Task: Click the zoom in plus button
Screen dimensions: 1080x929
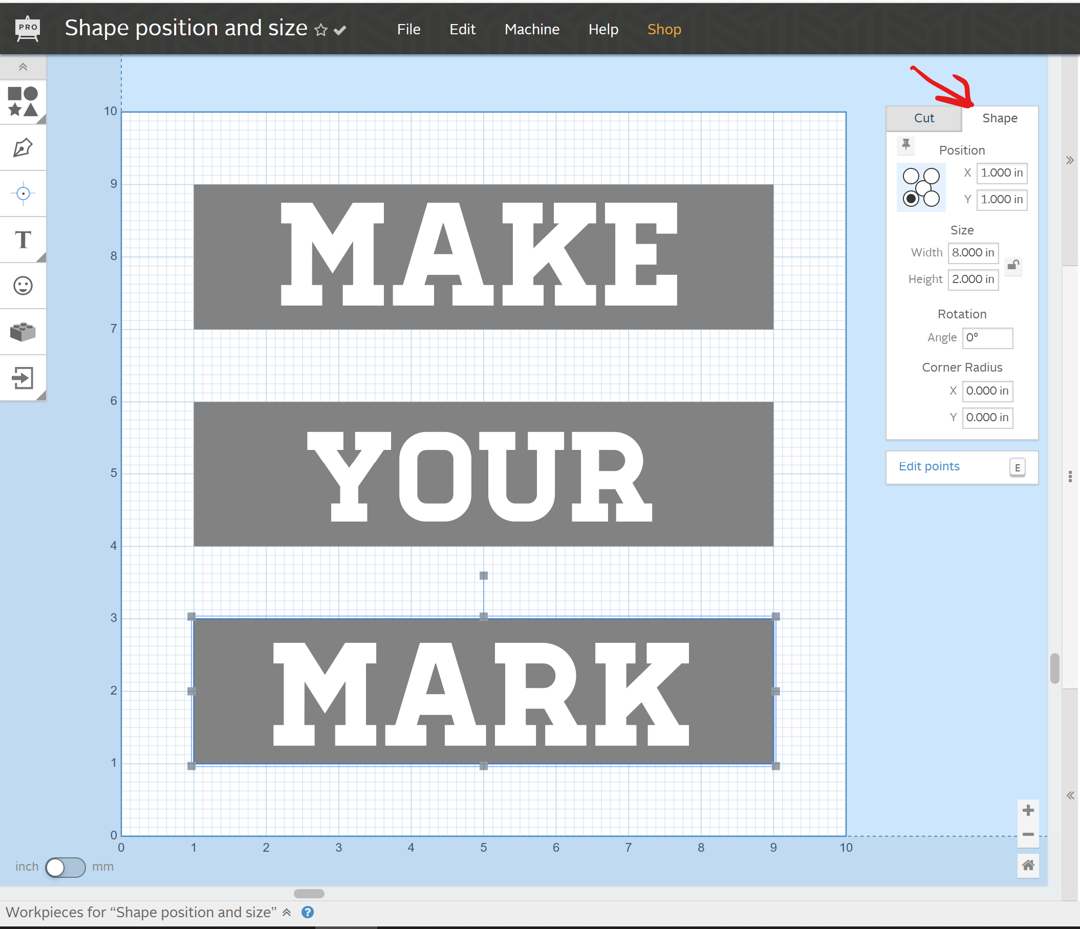Action: [x=1028, y=810]
